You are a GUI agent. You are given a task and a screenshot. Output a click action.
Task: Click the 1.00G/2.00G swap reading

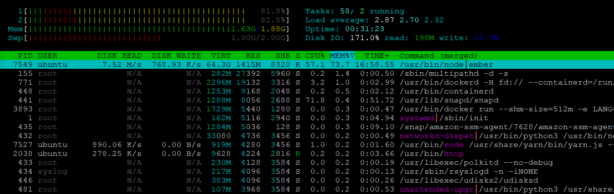[x=258, y=38]
